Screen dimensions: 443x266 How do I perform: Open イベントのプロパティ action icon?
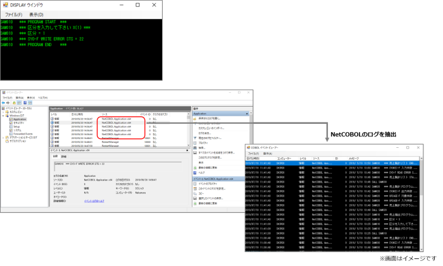195,184
